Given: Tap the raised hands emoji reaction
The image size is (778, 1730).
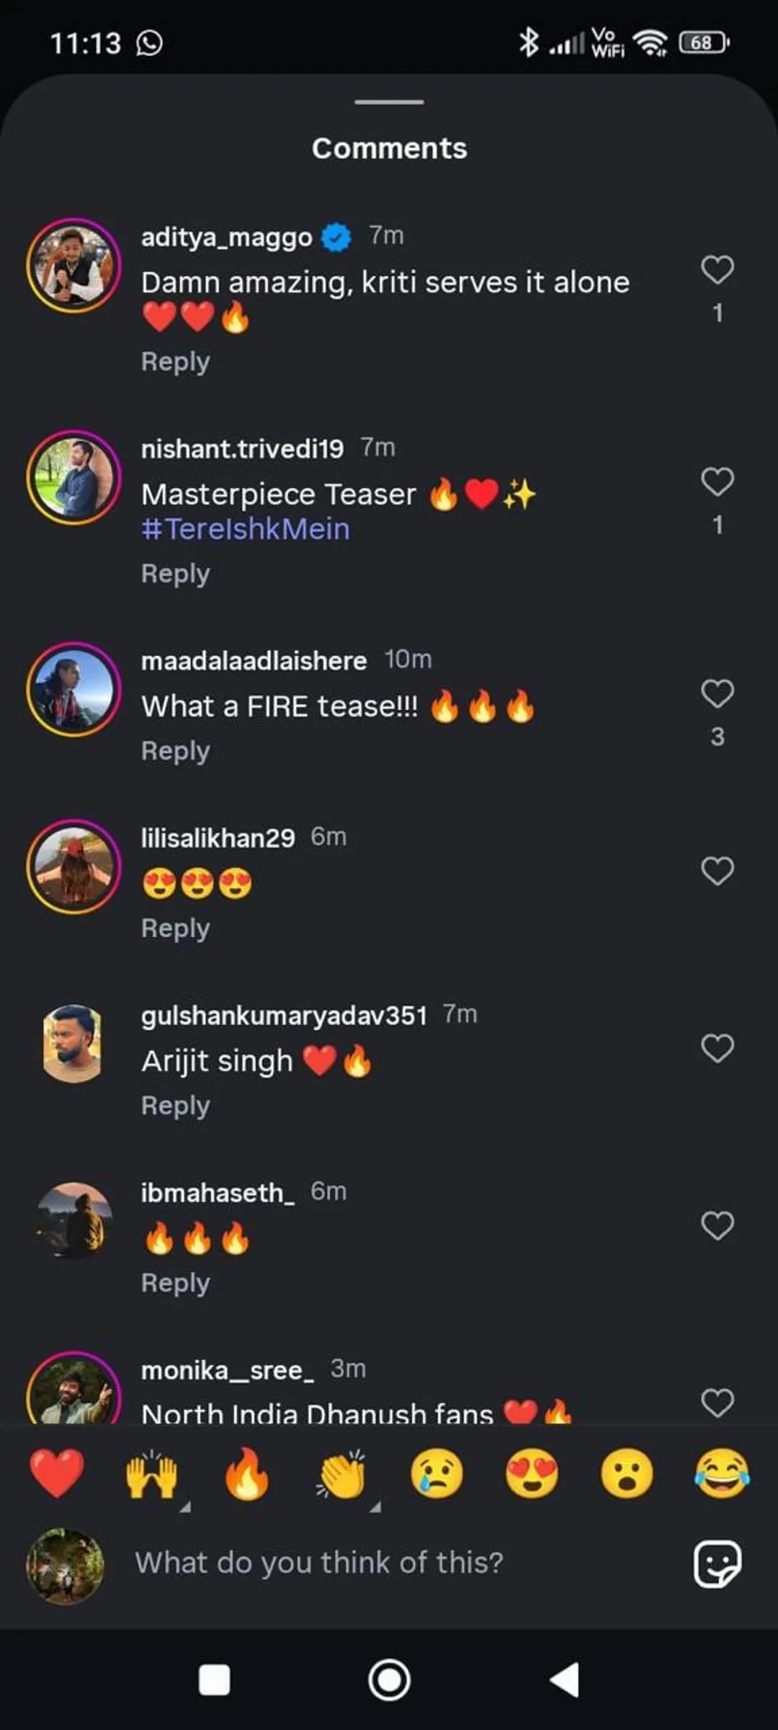Looking at the screenshot, I should [x=151, y=1474].
